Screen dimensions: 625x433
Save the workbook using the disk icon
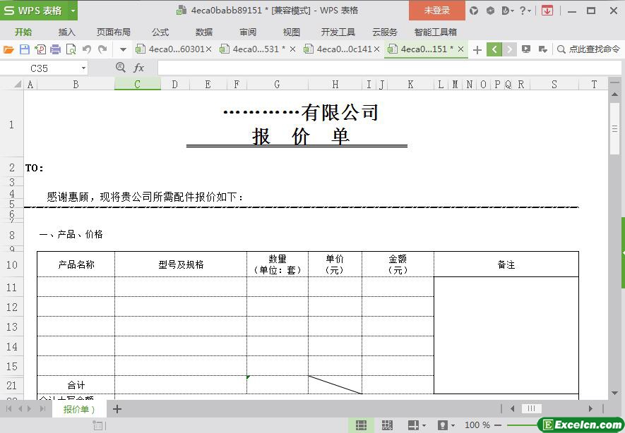tap(24, 49)
